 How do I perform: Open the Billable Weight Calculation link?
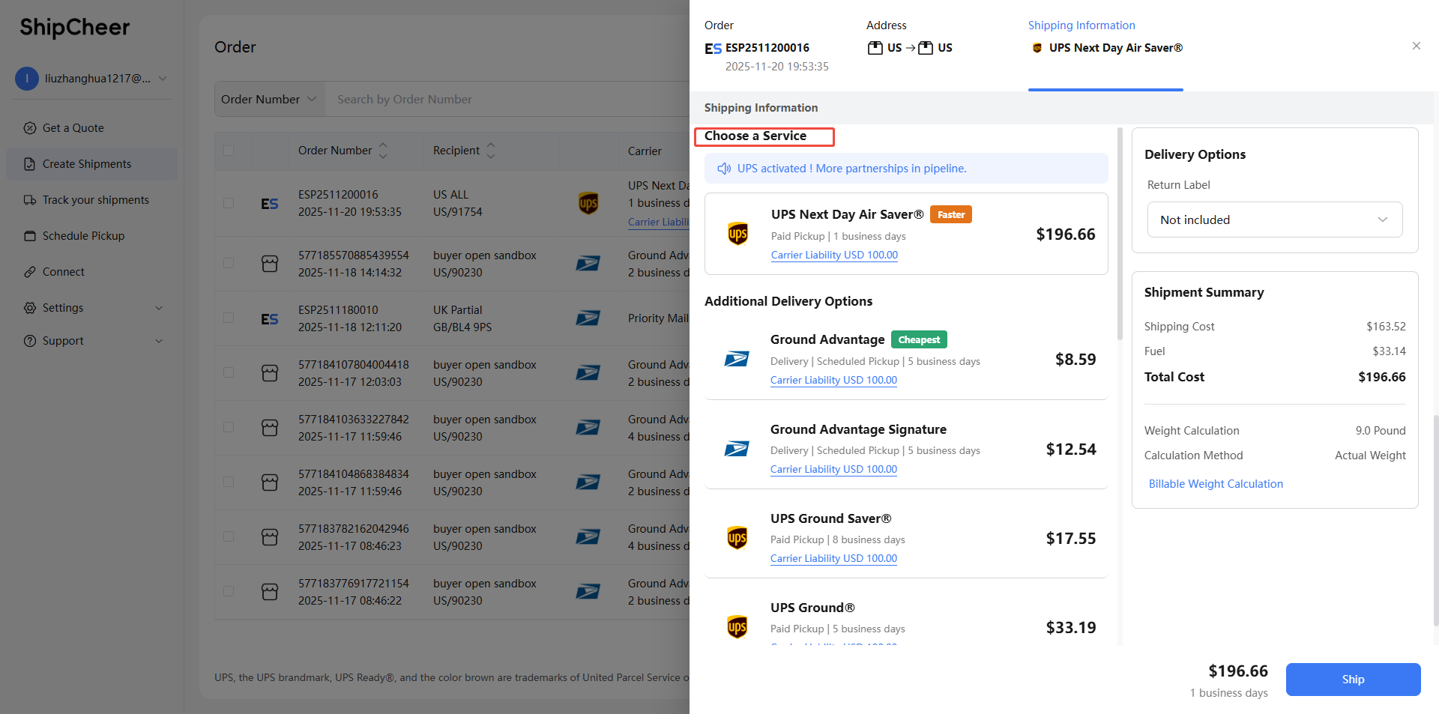pyautogui.click(x=1216, y=484)
